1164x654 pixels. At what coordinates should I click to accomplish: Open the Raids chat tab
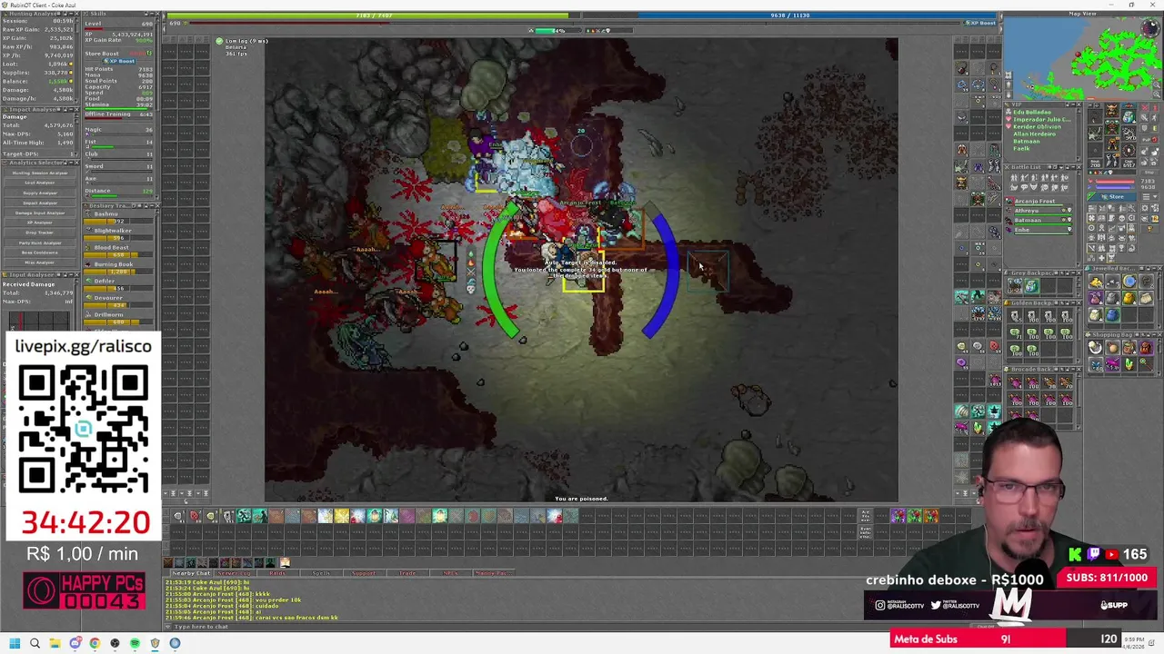[277, 573]
